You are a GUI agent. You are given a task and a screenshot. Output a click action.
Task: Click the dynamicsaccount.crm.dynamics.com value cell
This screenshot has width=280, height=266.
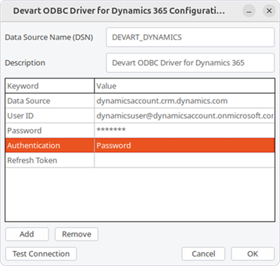(185, 101)
